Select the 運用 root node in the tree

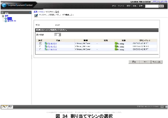point(7,16)
